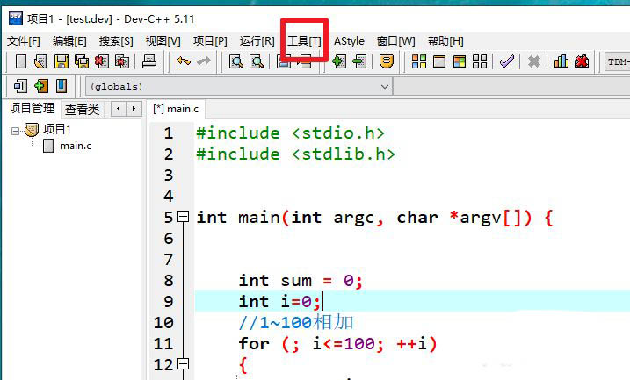Select main.c in the project tree
630x380 pixels.
[75, 146]
